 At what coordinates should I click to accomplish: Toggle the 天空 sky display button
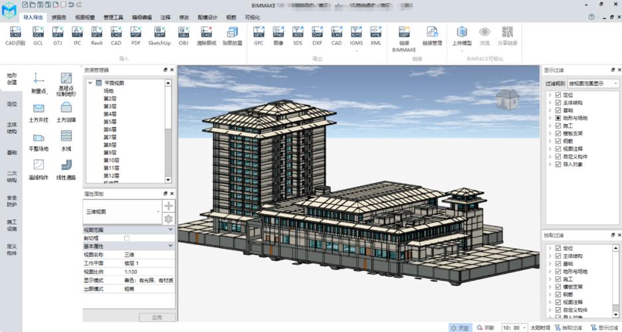(461, 327)
